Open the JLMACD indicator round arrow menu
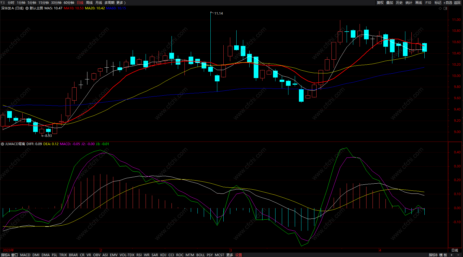463x257 pixels. coord(2,144)
